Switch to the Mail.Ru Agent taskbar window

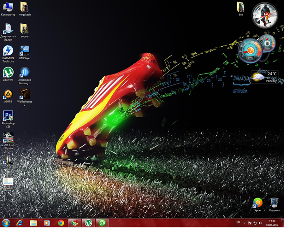102,223
